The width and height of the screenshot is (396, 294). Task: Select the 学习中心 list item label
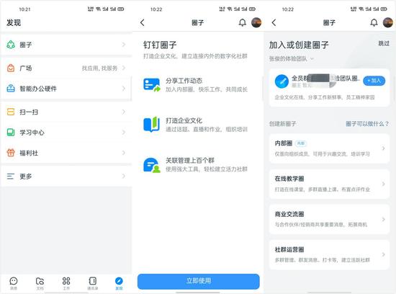(x=32, y=133)
